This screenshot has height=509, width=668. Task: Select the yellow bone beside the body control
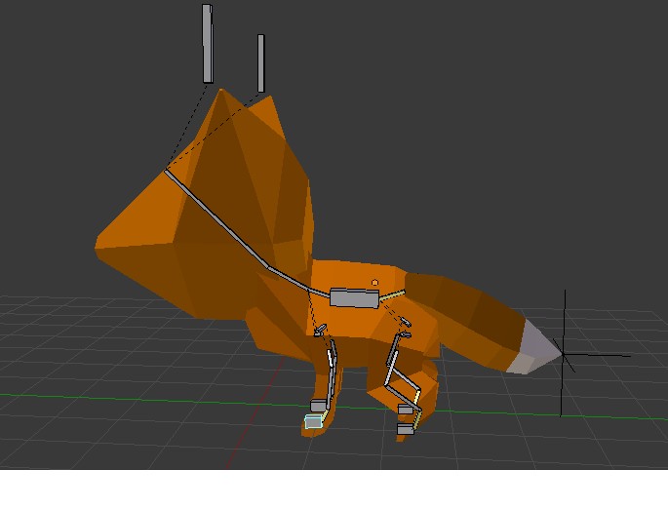pos(391,292)
